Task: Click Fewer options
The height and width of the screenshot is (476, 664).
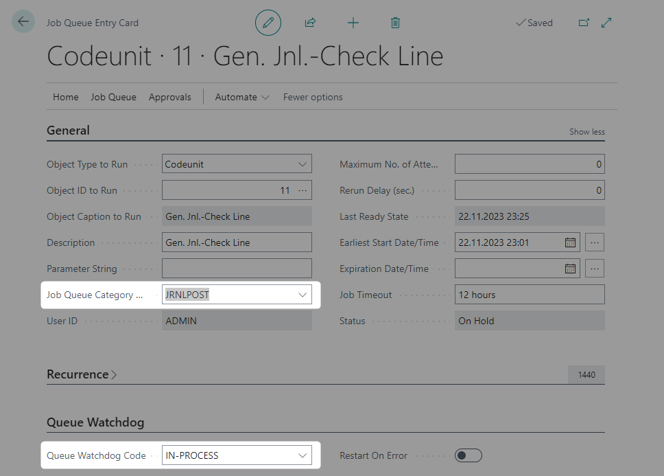Action: click(x=313, y=97)
